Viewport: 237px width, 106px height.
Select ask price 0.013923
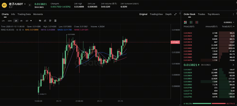[188, 33]
